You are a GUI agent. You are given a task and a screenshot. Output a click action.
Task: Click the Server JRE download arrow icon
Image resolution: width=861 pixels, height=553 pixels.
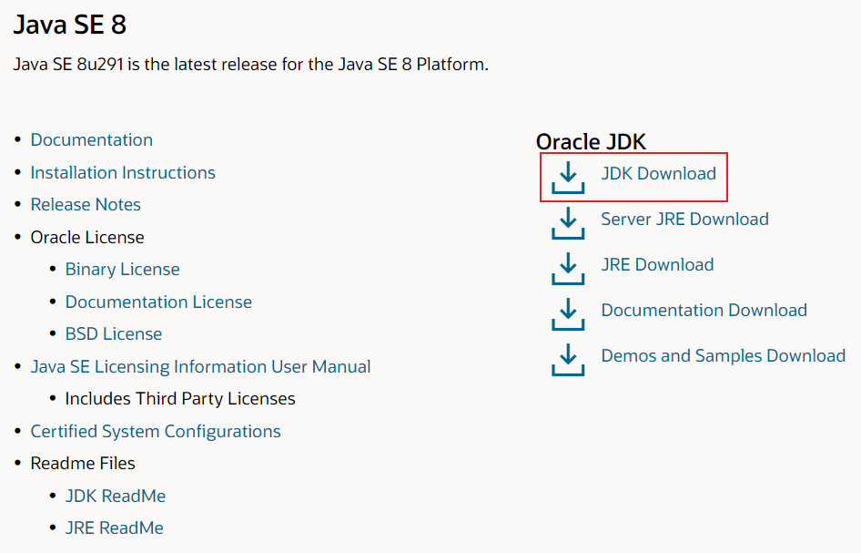568,223
